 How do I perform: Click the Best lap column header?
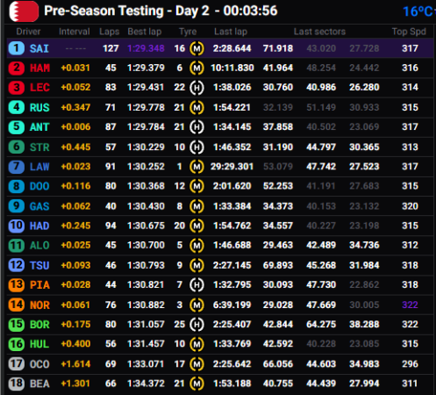(x=145, y=32)
